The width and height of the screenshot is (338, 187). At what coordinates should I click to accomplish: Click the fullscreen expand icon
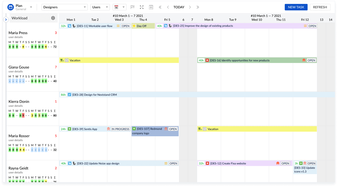[x=142, y=7]
